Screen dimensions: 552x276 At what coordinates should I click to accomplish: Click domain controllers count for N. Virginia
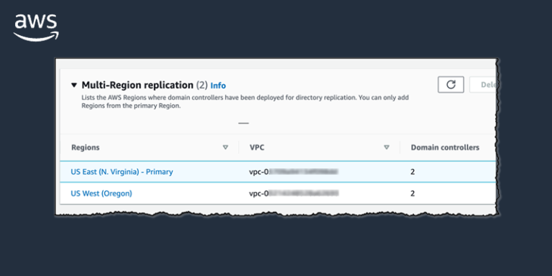click(413, 172)
